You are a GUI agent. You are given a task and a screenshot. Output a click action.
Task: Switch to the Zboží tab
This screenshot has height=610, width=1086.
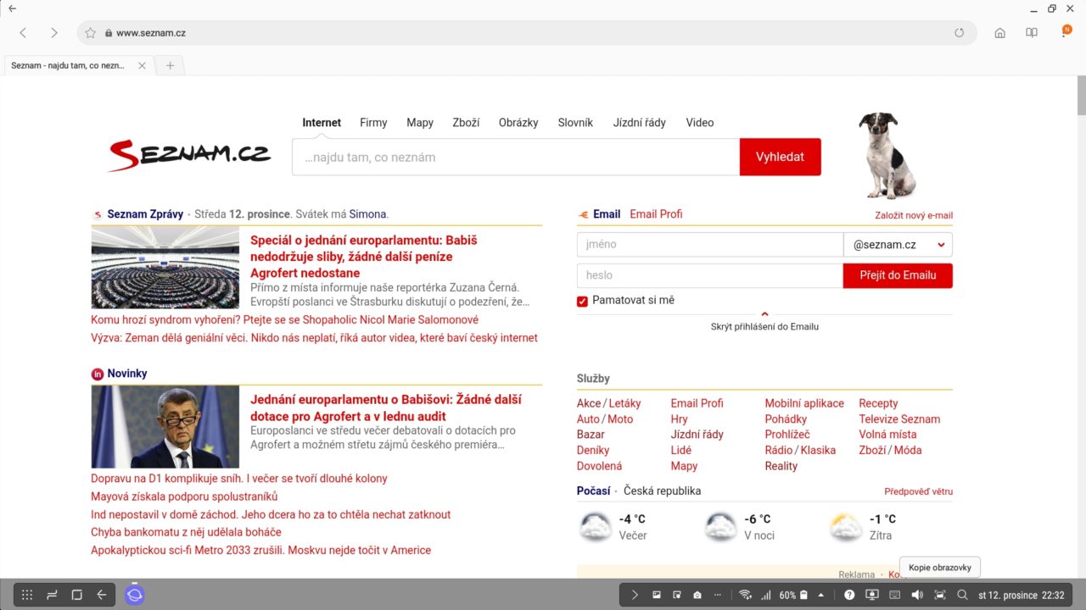pos(466,123)
